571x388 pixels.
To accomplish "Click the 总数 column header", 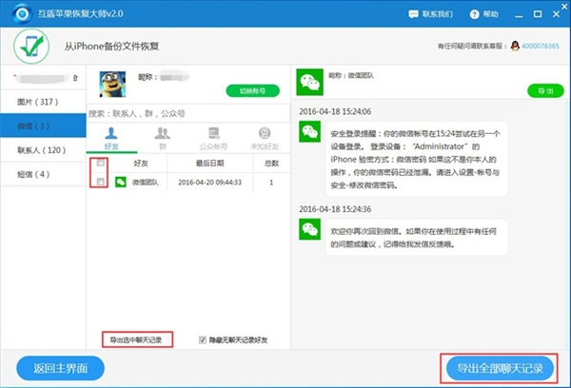I will point(271,163).
